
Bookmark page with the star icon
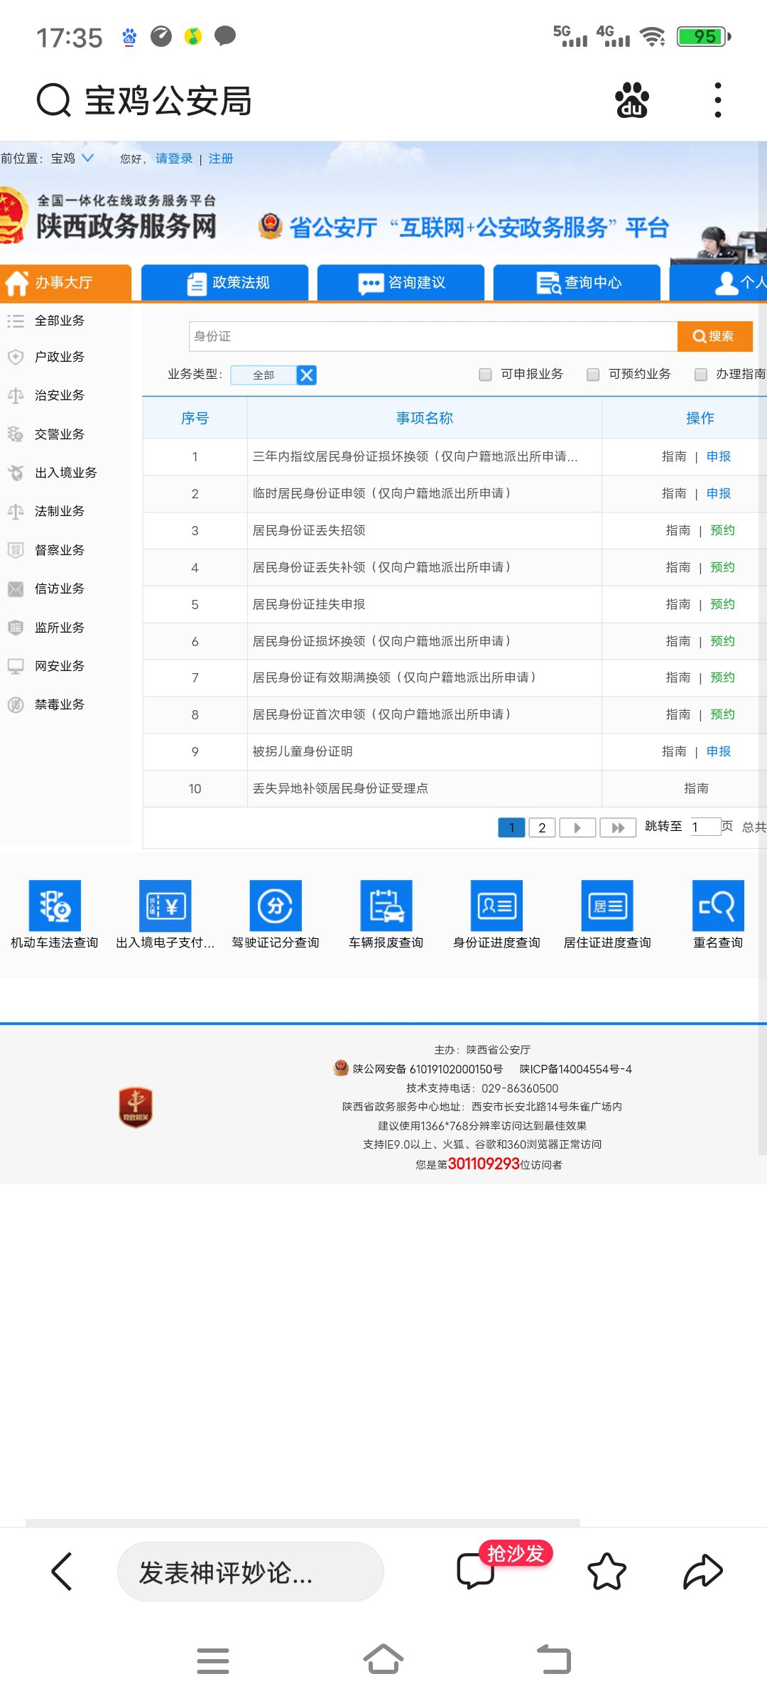click(606, 1571)
